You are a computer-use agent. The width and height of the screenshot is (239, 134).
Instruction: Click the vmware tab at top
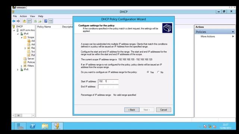[x=19, y=7]
